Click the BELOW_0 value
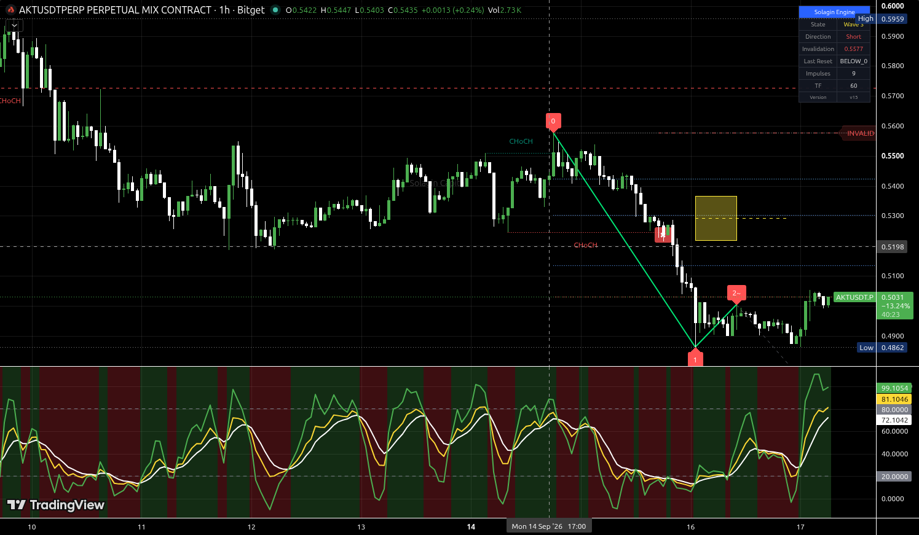Screen dimensions: 919x535 853,61
